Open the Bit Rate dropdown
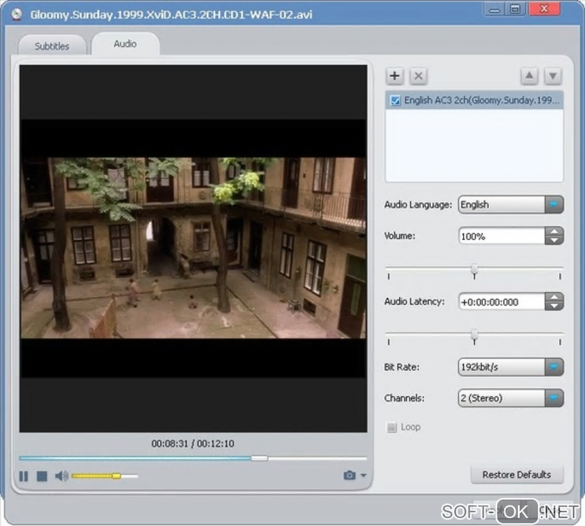 pyautogui.click(x=553, y=367)
